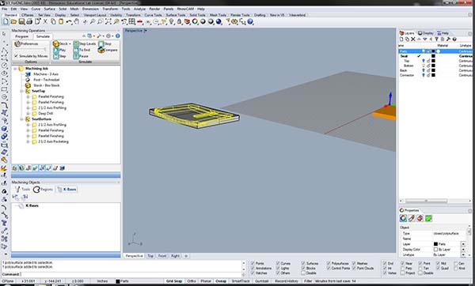Viewport: 475px width, 286px height.
Task: Click the light bulb Hide/Show icon
Action: point(172,22)
